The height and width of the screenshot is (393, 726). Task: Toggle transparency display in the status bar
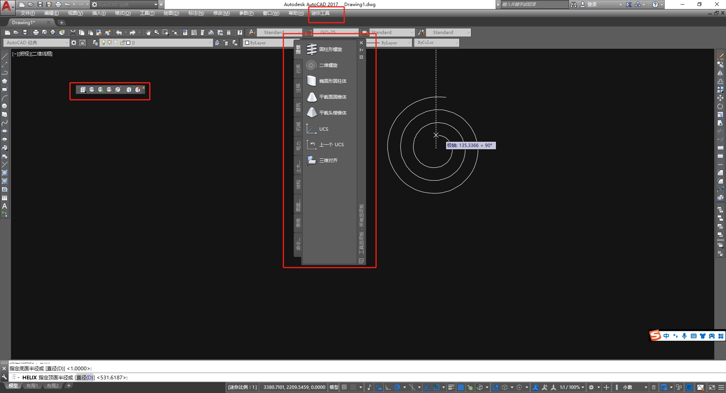(x=460, y=387)
